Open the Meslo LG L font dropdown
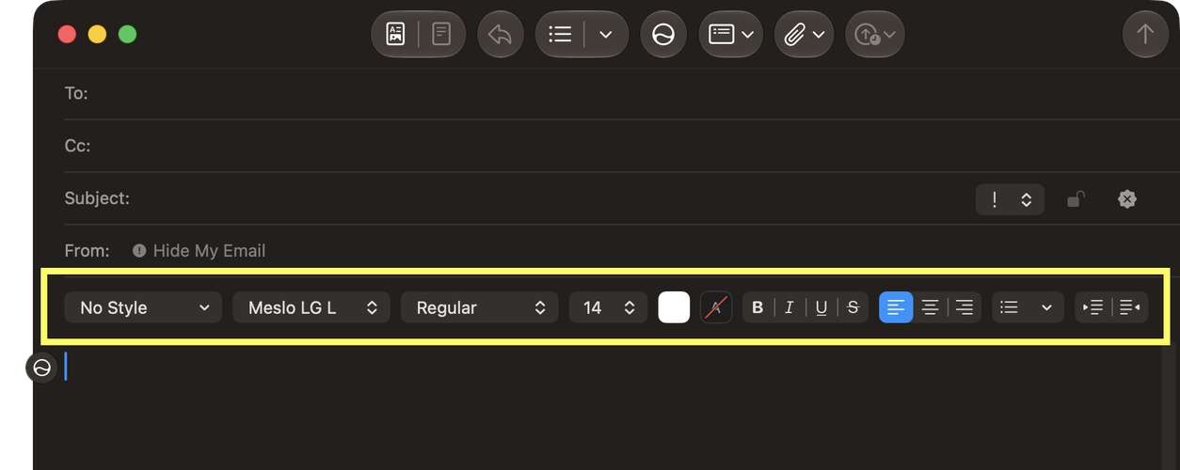1180x470 pixels. (311, 307)
